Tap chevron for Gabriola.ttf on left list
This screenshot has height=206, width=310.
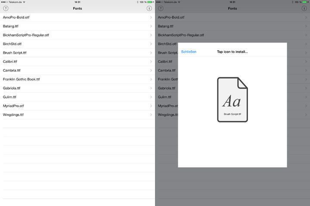pos(151,88)
